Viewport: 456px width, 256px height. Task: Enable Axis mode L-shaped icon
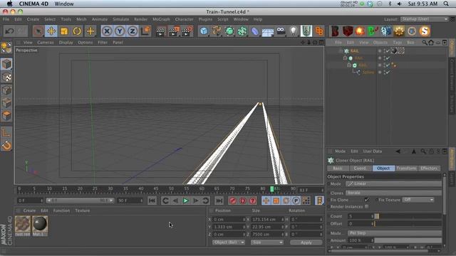coord(6,132)
